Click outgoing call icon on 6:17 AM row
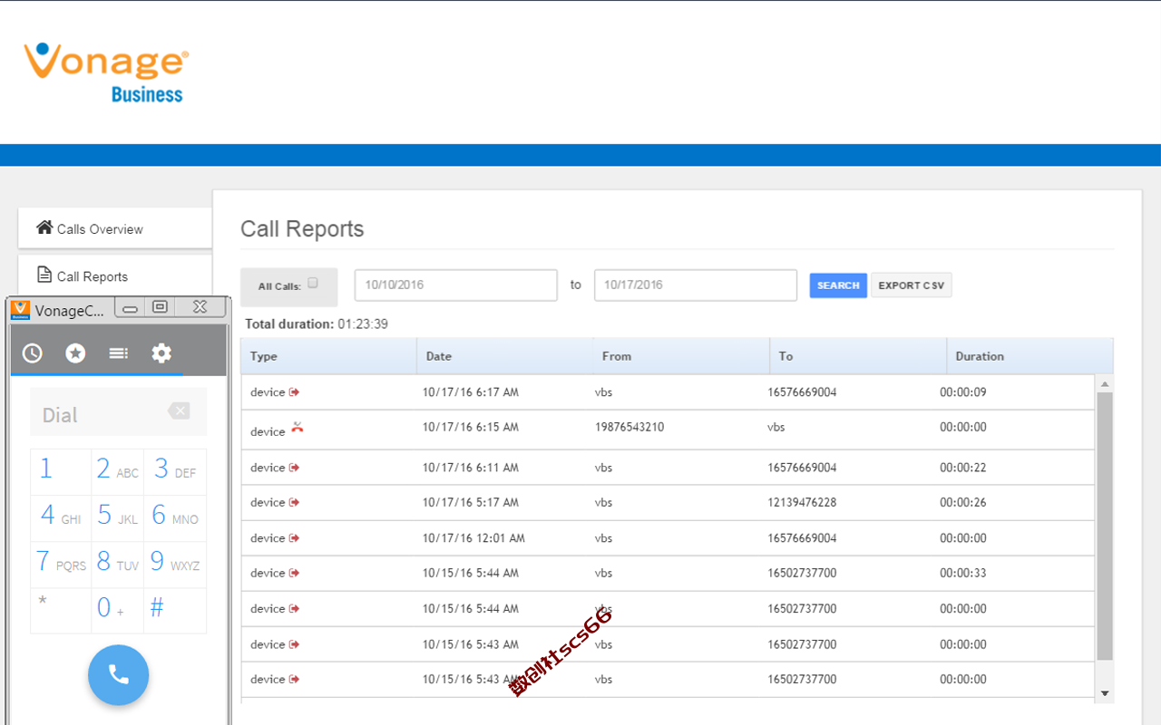Viewport: 1161px width, 725px height. click(294, 392)
